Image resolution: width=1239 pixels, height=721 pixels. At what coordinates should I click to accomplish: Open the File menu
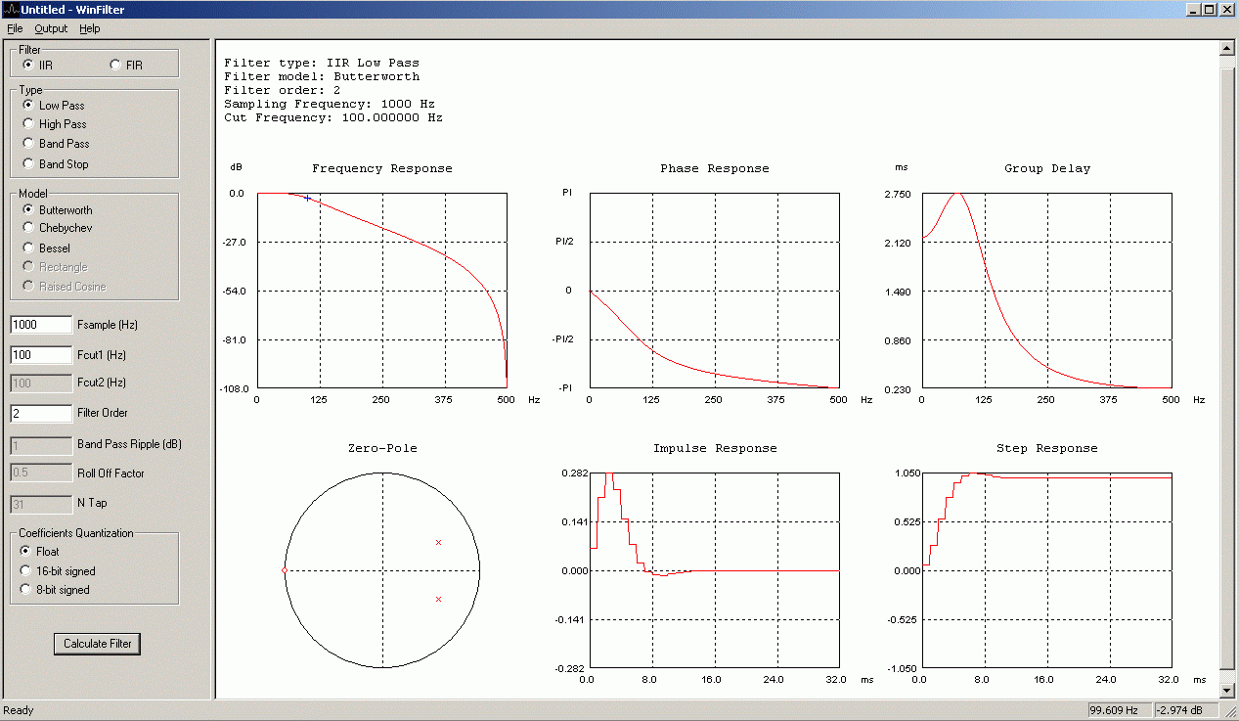coord(15,28)
